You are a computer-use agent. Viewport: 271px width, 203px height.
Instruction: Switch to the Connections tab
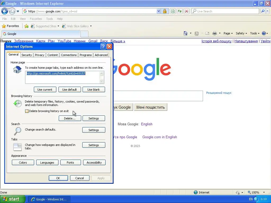[x=69, y=55]
